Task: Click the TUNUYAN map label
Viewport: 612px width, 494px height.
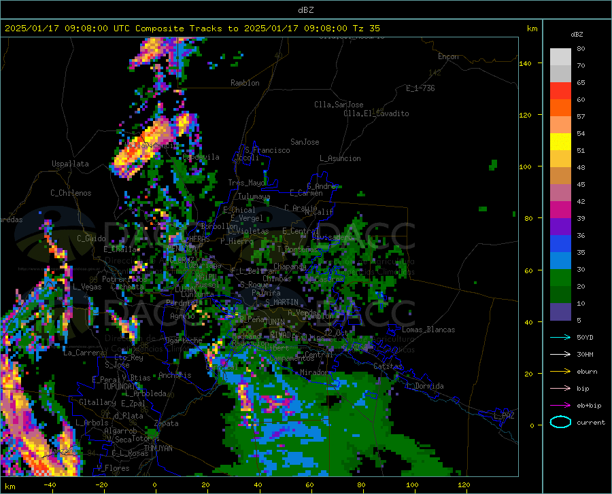Action: pos(158,448)
